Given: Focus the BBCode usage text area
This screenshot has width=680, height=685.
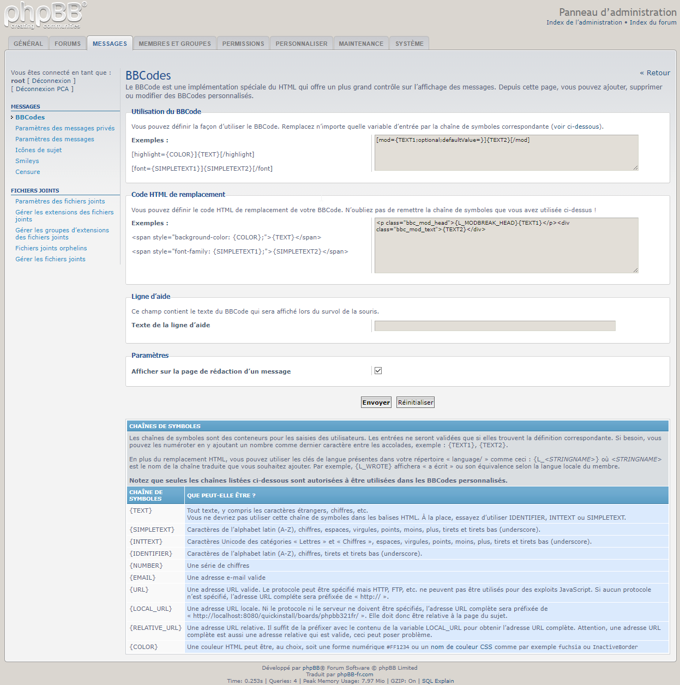Looking at the screenshot, I should click(x=506, y=153).
